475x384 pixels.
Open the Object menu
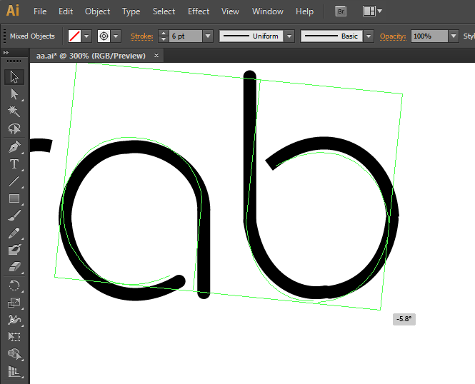point(98,11)
